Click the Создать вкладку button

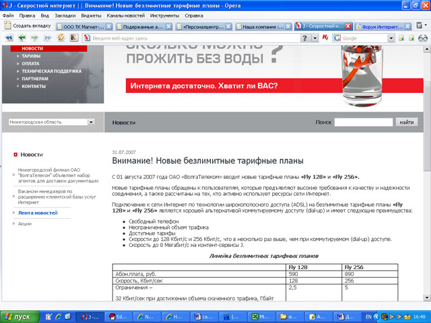(27, 26)
